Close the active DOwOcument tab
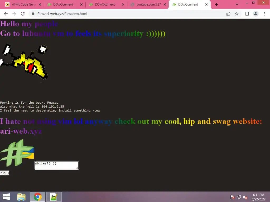The width and height of the screenshot is (270, 202). tap(206, 5)
